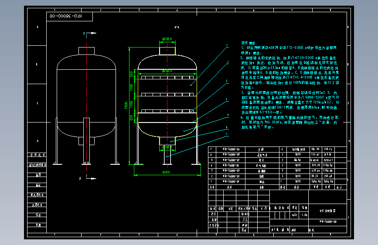Select the 7600 overall height dimension

tap(126, 105)
